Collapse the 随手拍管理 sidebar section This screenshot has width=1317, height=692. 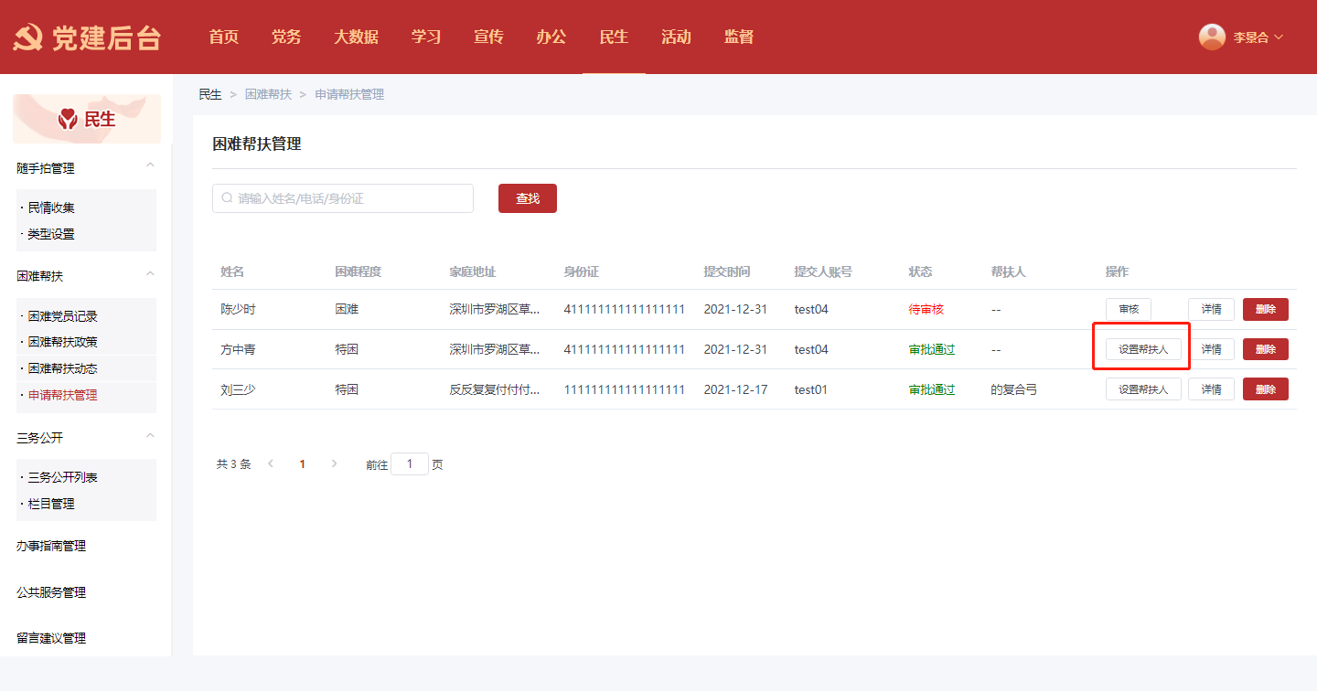(x=150, y=165)
